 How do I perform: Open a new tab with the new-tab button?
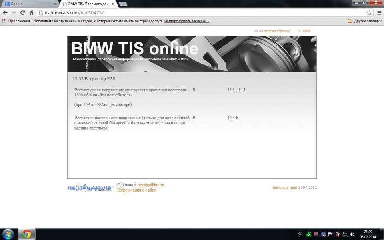coord(123,4)
